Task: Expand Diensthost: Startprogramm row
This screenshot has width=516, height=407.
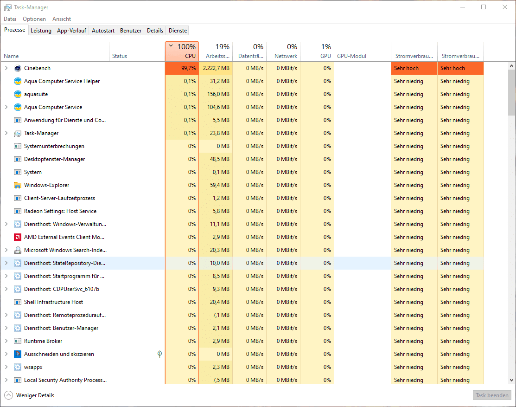Action: (6, 276)
